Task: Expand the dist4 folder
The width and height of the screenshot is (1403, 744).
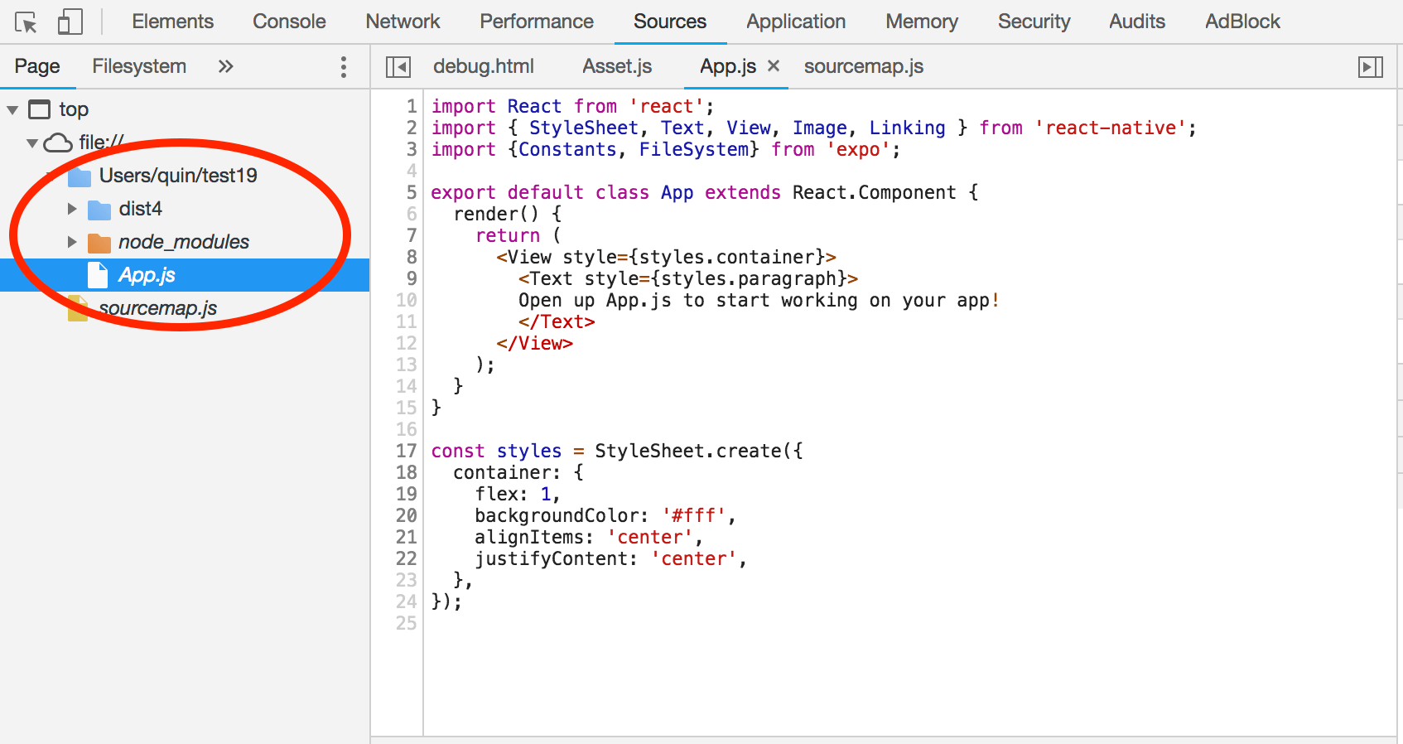Action: click(72, 209)
